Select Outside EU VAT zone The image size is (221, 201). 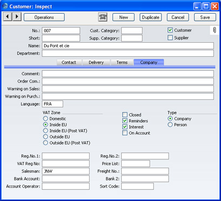coord(45,137)
